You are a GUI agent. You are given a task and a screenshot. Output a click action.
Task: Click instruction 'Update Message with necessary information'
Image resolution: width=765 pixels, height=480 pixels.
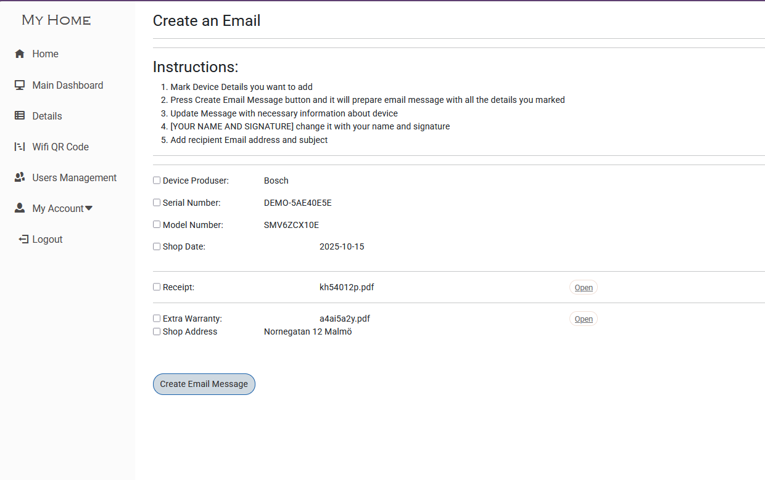284,113
